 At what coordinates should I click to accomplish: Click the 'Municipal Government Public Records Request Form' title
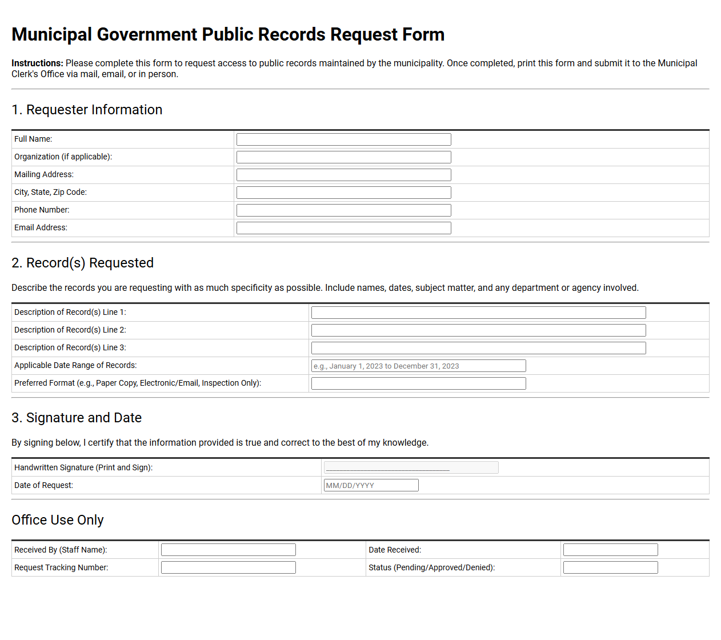(228, 34)
